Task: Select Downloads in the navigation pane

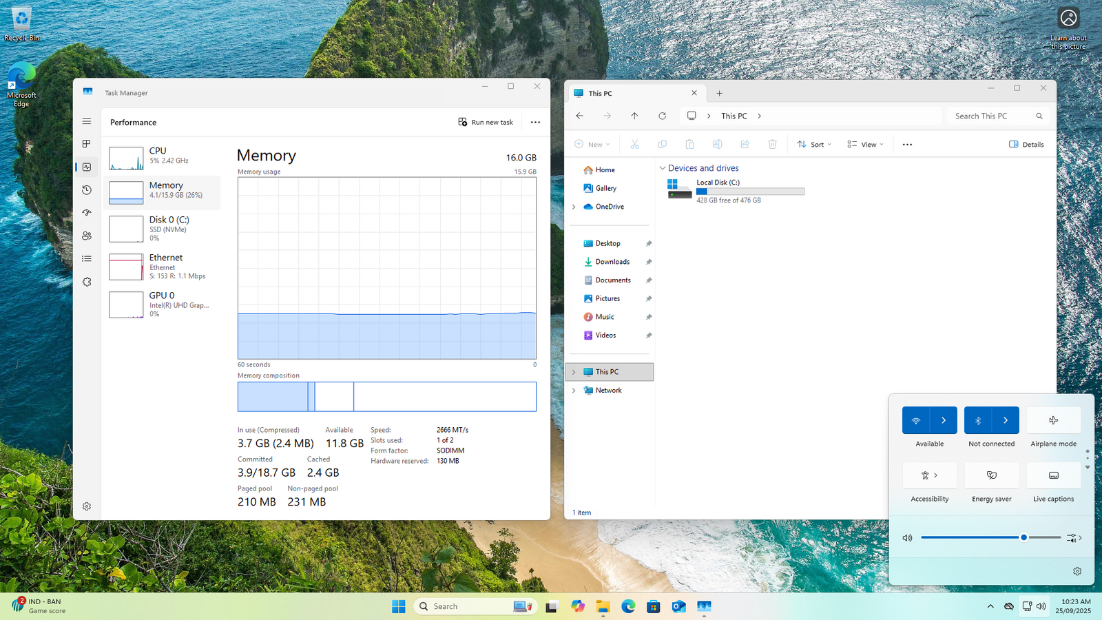Action: coord(612,262)
